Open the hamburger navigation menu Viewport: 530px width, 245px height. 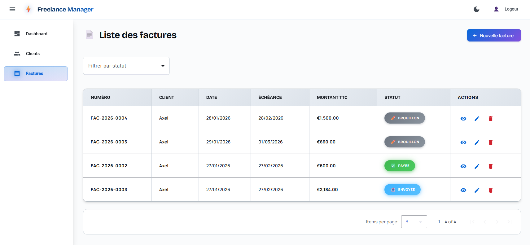pos(12,9)
